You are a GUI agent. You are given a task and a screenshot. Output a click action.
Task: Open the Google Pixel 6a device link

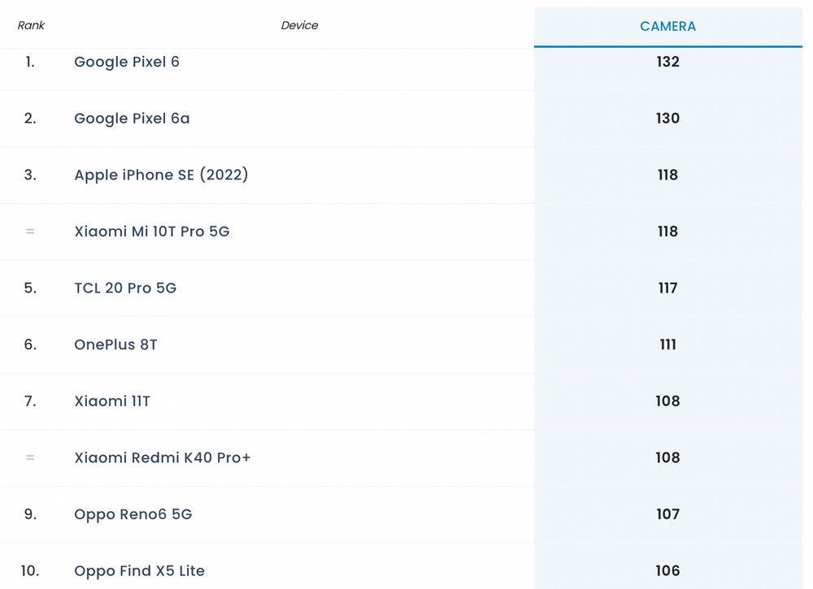tap(132, 119)
